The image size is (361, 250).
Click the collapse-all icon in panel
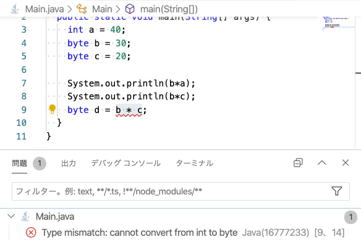[298, 163]
